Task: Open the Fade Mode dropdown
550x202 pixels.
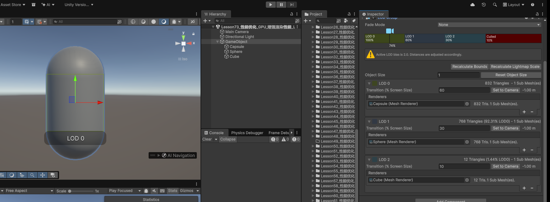Action: [489, 25]
